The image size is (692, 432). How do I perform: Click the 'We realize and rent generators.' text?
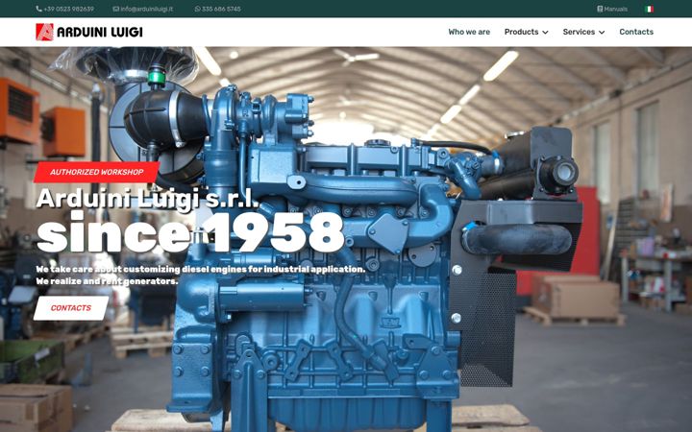click(108, 281)
